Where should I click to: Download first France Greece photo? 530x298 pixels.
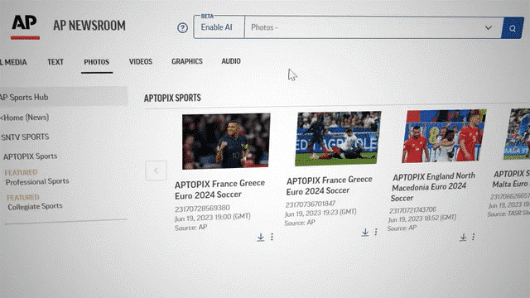click(x=260, y=237)
